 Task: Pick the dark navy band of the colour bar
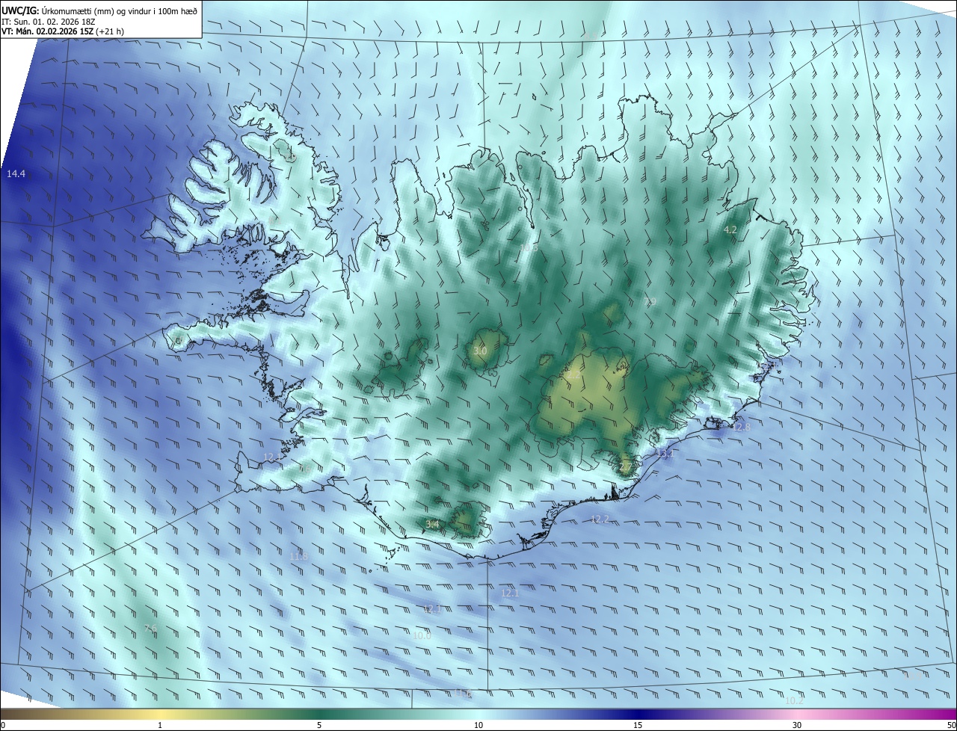(x=638, y=714)
